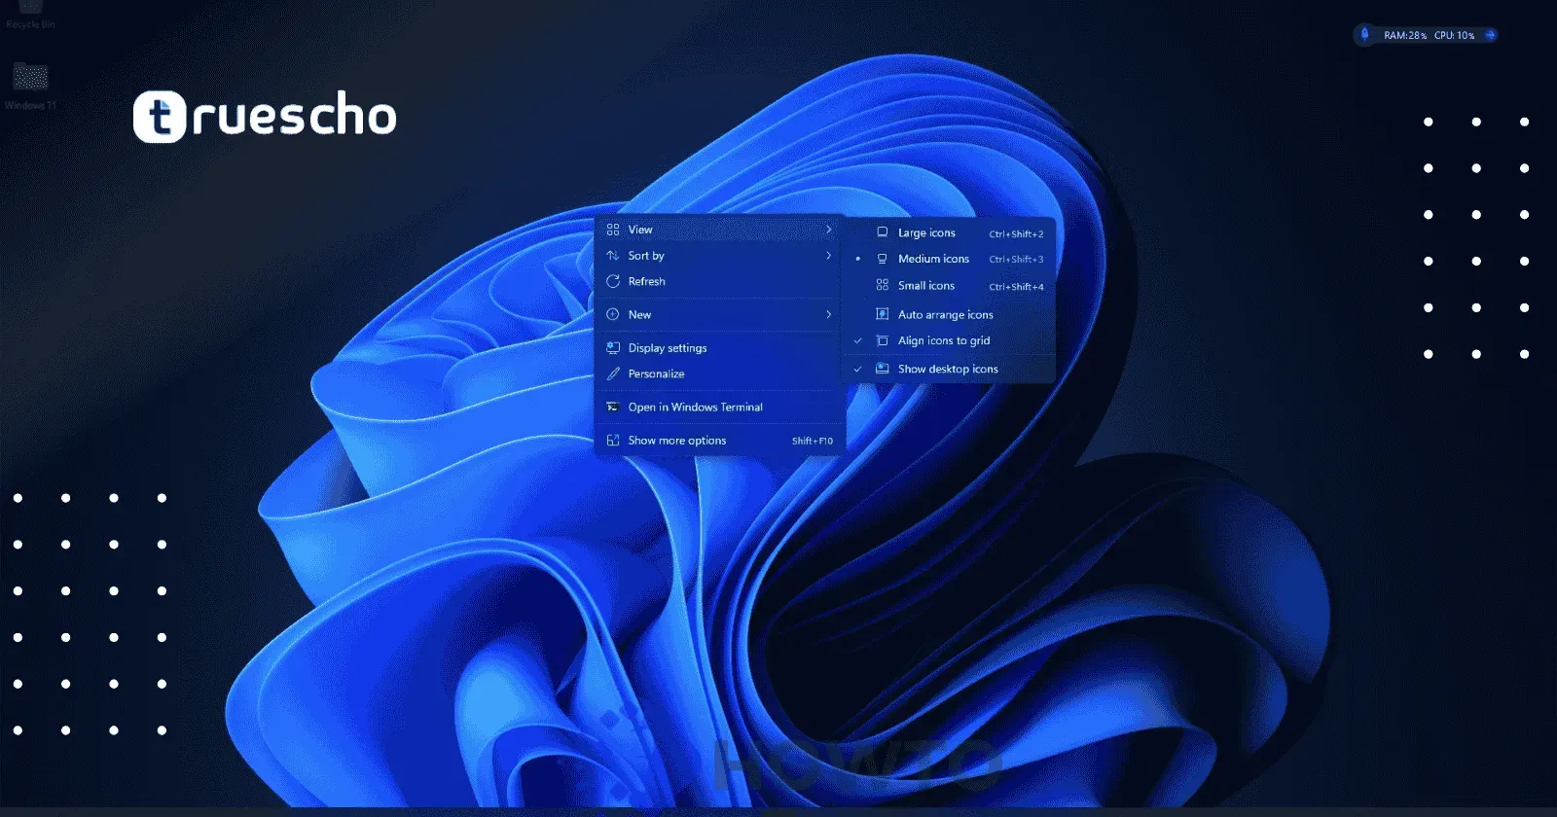
Task: Expand the New submenu arrow
Action: (828, 314)
